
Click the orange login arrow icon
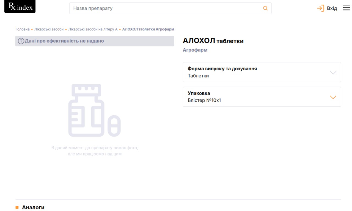pos(321,8)
